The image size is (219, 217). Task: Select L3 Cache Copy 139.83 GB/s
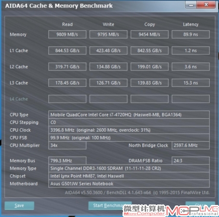pos(150,83)
